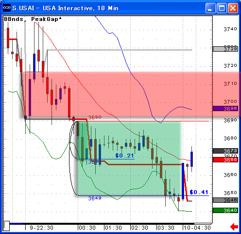The height and width of the screenshot is (234, 241).
Task: Click the purple 3696 price marker
Action: tap(225, 108)
